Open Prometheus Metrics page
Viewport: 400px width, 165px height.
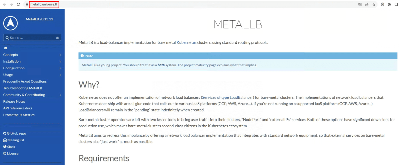[19, 115]
